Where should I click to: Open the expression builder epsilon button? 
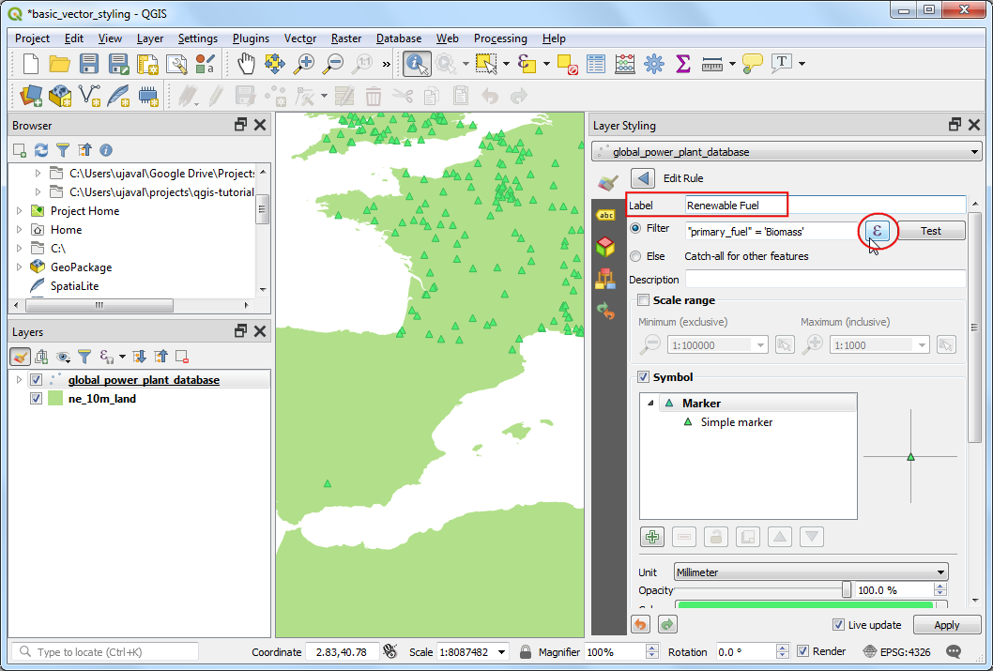tap(877, 231)
